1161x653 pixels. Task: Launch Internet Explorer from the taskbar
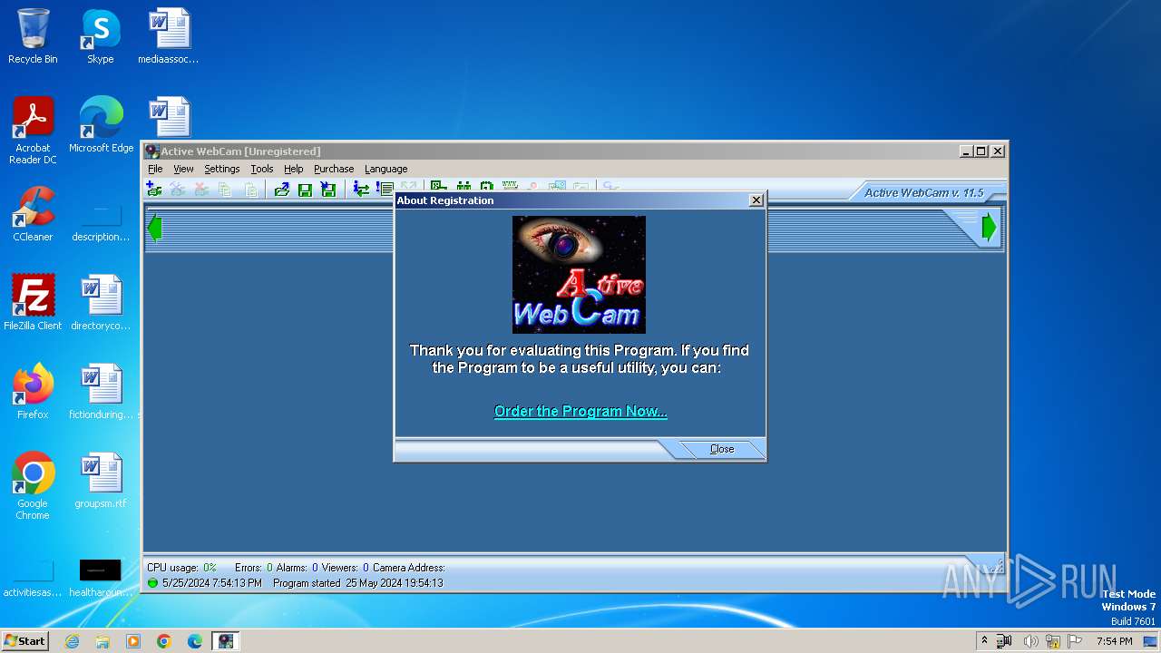point(72,641)
